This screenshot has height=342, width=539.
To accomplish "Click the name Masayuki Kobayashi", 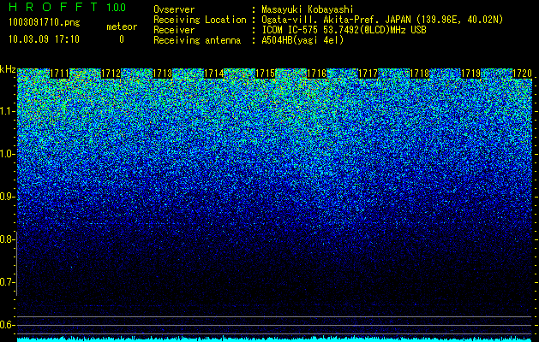I will [308, 9].
